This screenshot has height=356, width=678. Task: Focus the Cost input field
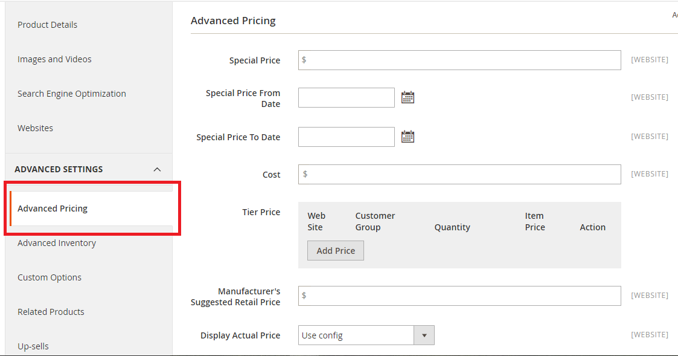pyautogui.click(x=459, y=174)
